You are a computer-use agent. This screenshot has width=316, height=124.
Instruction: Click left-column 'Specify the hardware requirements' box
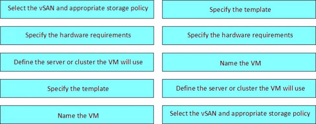point(77,36)
